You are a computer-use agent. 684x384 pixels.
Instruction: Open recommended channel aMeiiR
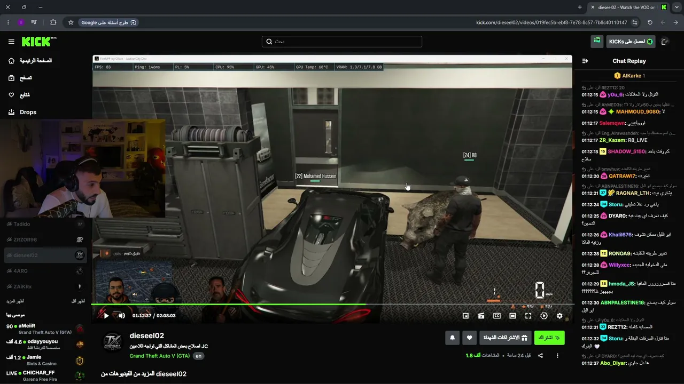click(x=45, y=329)
